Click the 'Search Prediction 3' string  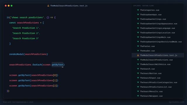click(25, 38)
